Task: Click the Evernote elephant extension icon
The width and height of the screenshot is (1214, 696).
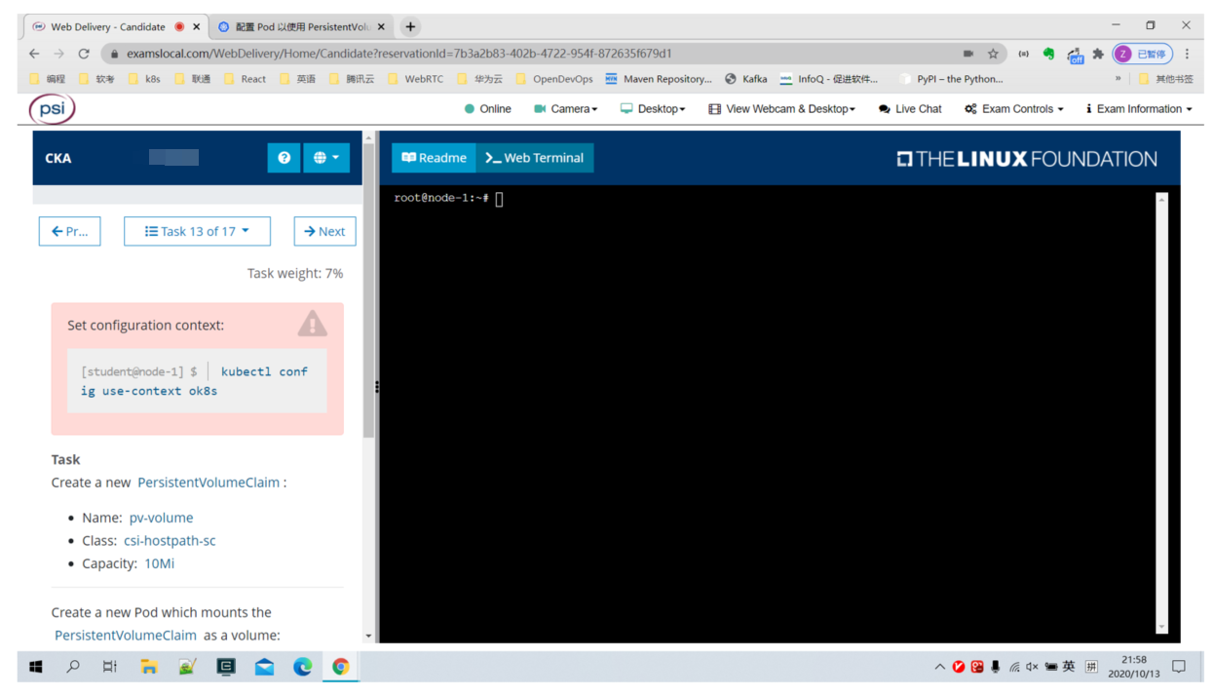Action: (x=1048, y=54)
